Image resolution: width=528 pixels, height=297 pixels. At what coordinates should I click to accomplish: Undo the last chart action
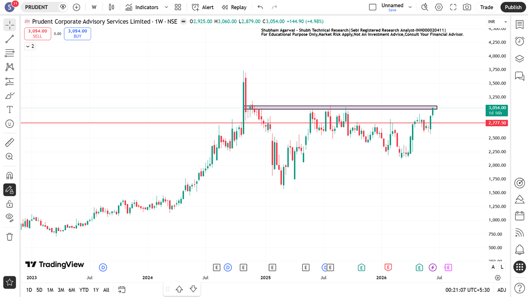tap(260, 7)
